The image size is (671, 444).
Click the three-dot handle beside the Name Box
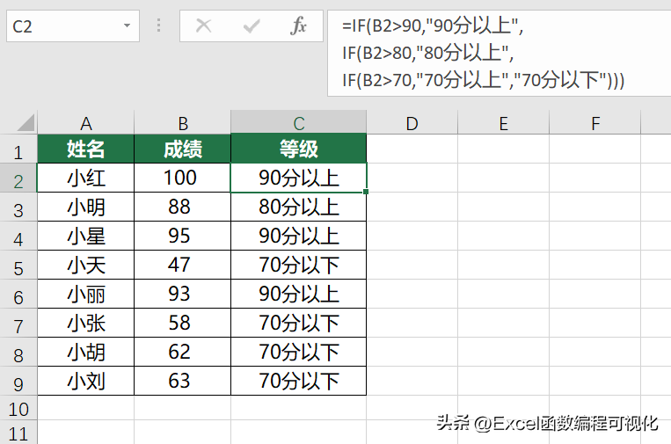(x=159, y=25)
